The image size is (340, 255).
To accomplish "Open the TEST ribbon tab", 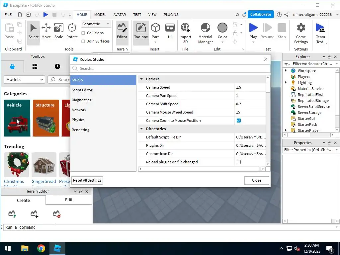I will tap(137, 15).
